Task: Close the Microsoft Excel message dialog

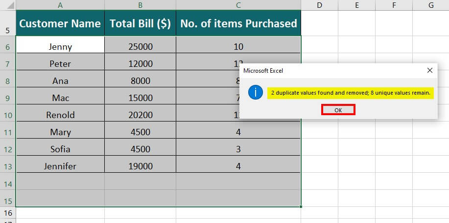Action: coord(429,71)
